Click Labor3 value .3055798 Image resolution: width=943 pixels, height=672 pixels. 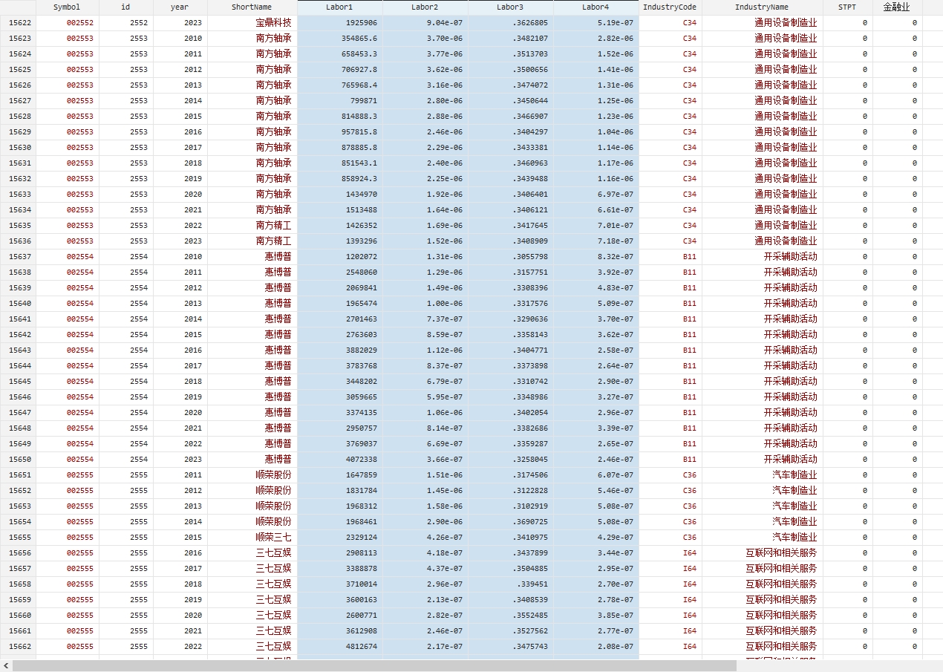[x=530, y=257]
